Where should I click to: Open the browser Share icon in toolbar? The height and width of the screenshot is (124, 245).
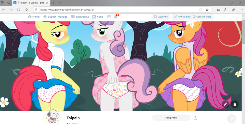(x=233, y=10)
